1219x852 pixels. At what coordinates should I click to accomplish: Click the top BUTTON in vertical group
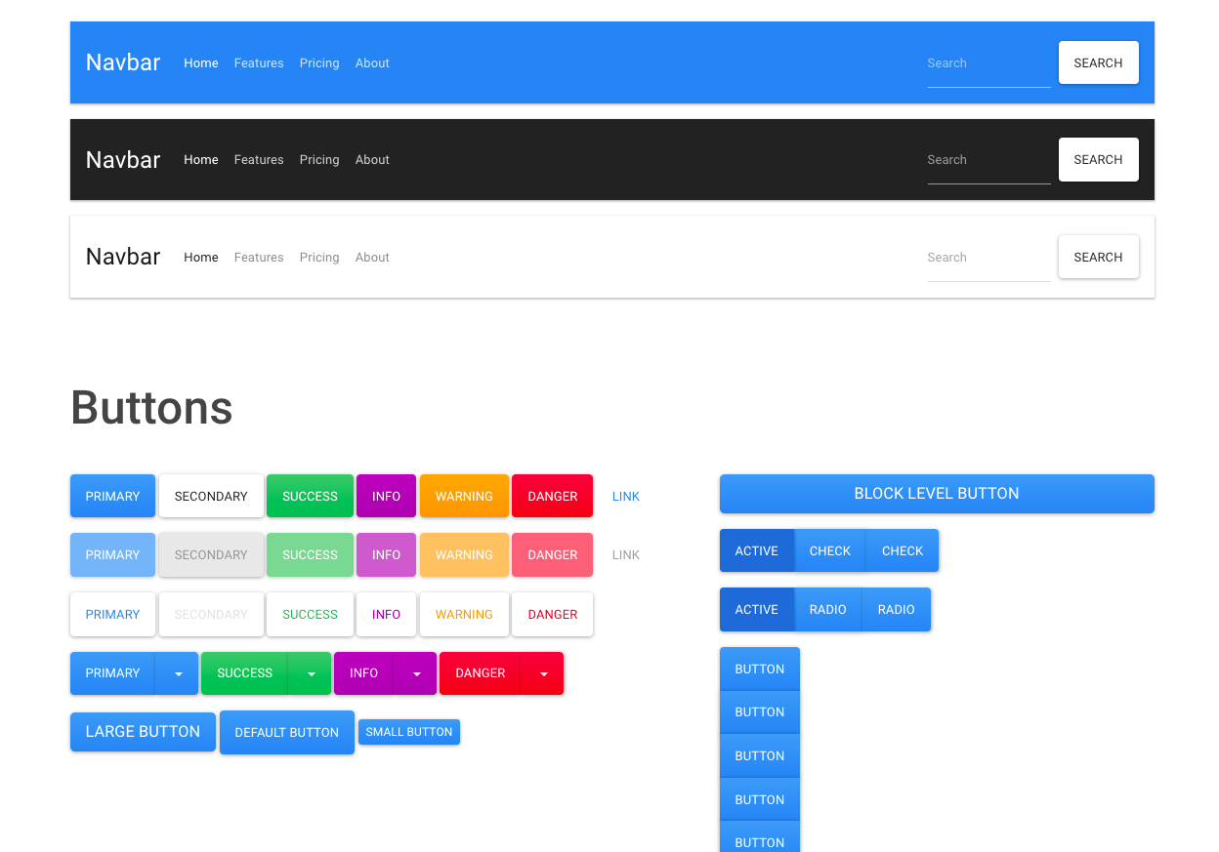(760, 669)
